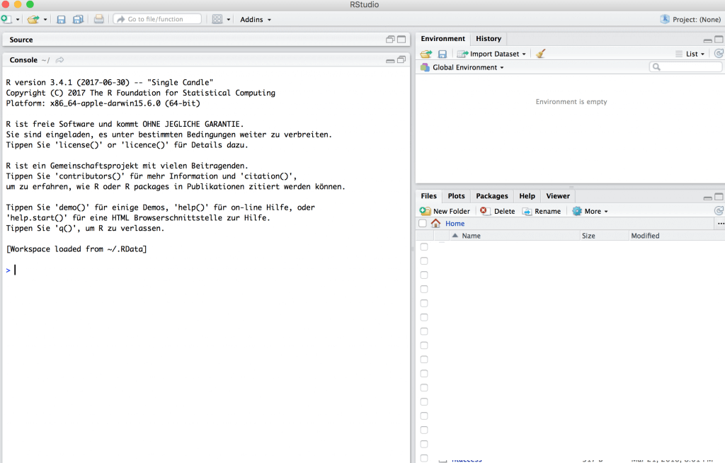The image size is (725, 463).
Task: Click the Environment search field
Action: 685,67
